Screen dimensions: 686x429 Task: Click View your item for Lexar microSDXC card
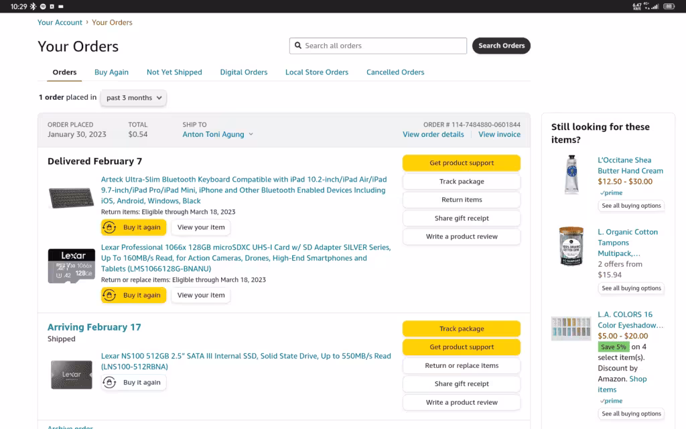(x=201, y=295)
